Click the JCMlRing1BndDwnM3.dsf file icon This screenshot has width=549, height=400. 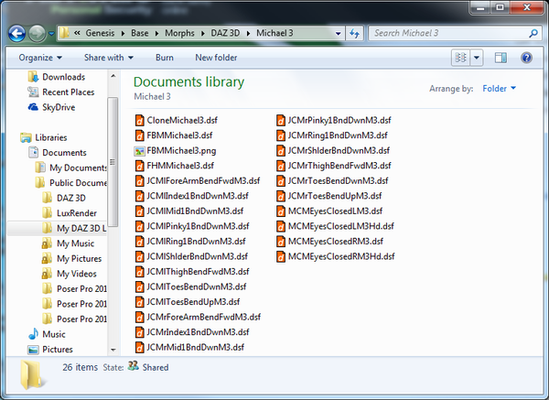pyautogui.click(x=139, y=242)
